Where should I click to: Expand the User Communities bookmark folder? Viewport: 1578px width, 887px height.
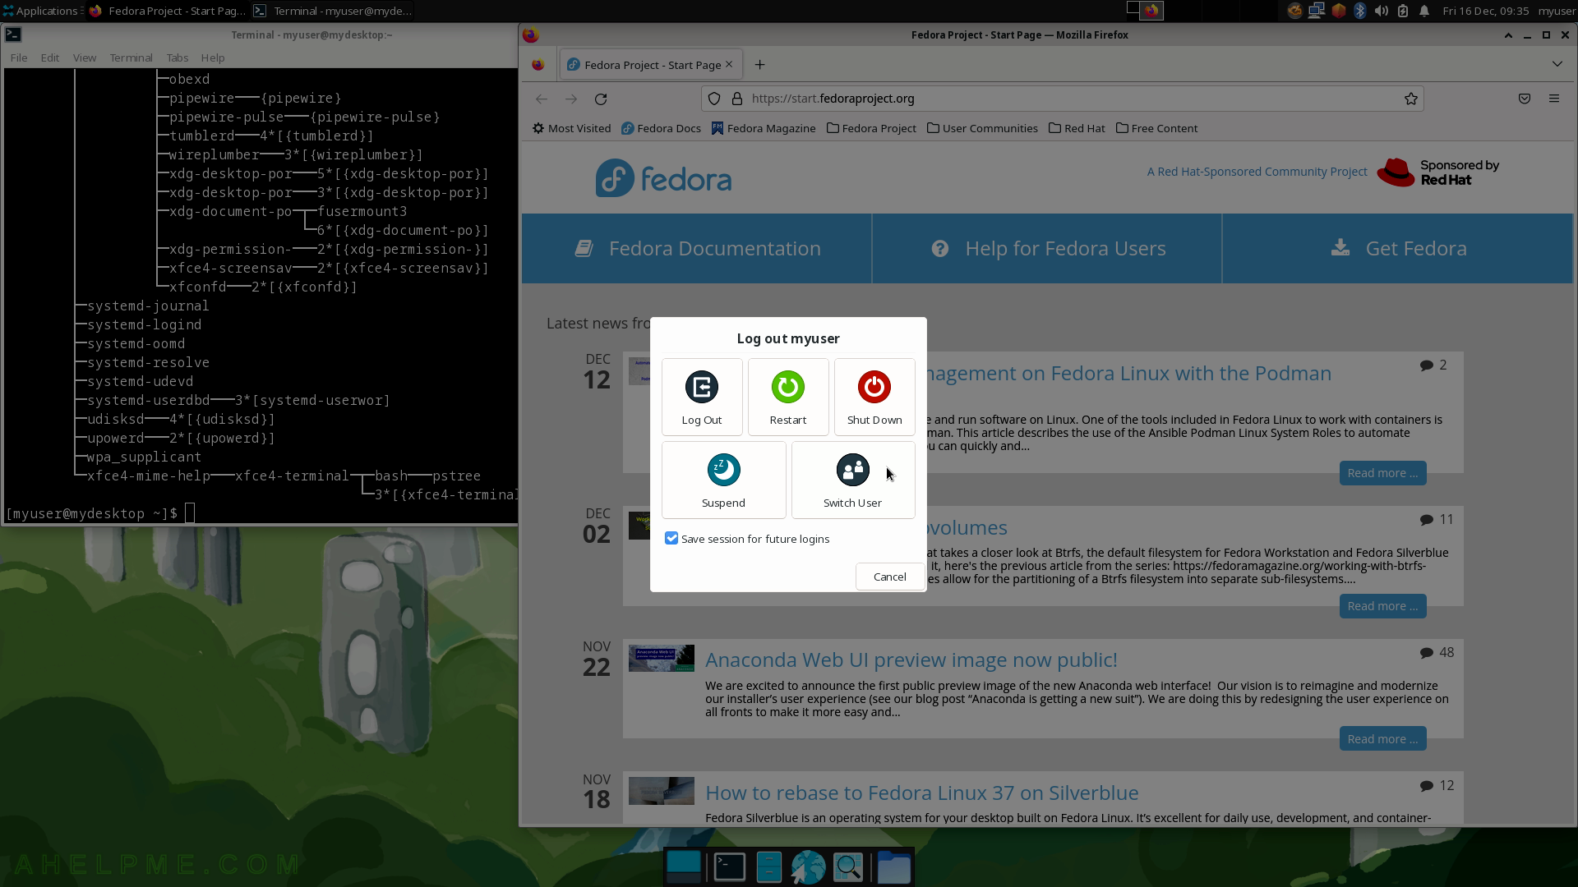[x=983, y=128]
